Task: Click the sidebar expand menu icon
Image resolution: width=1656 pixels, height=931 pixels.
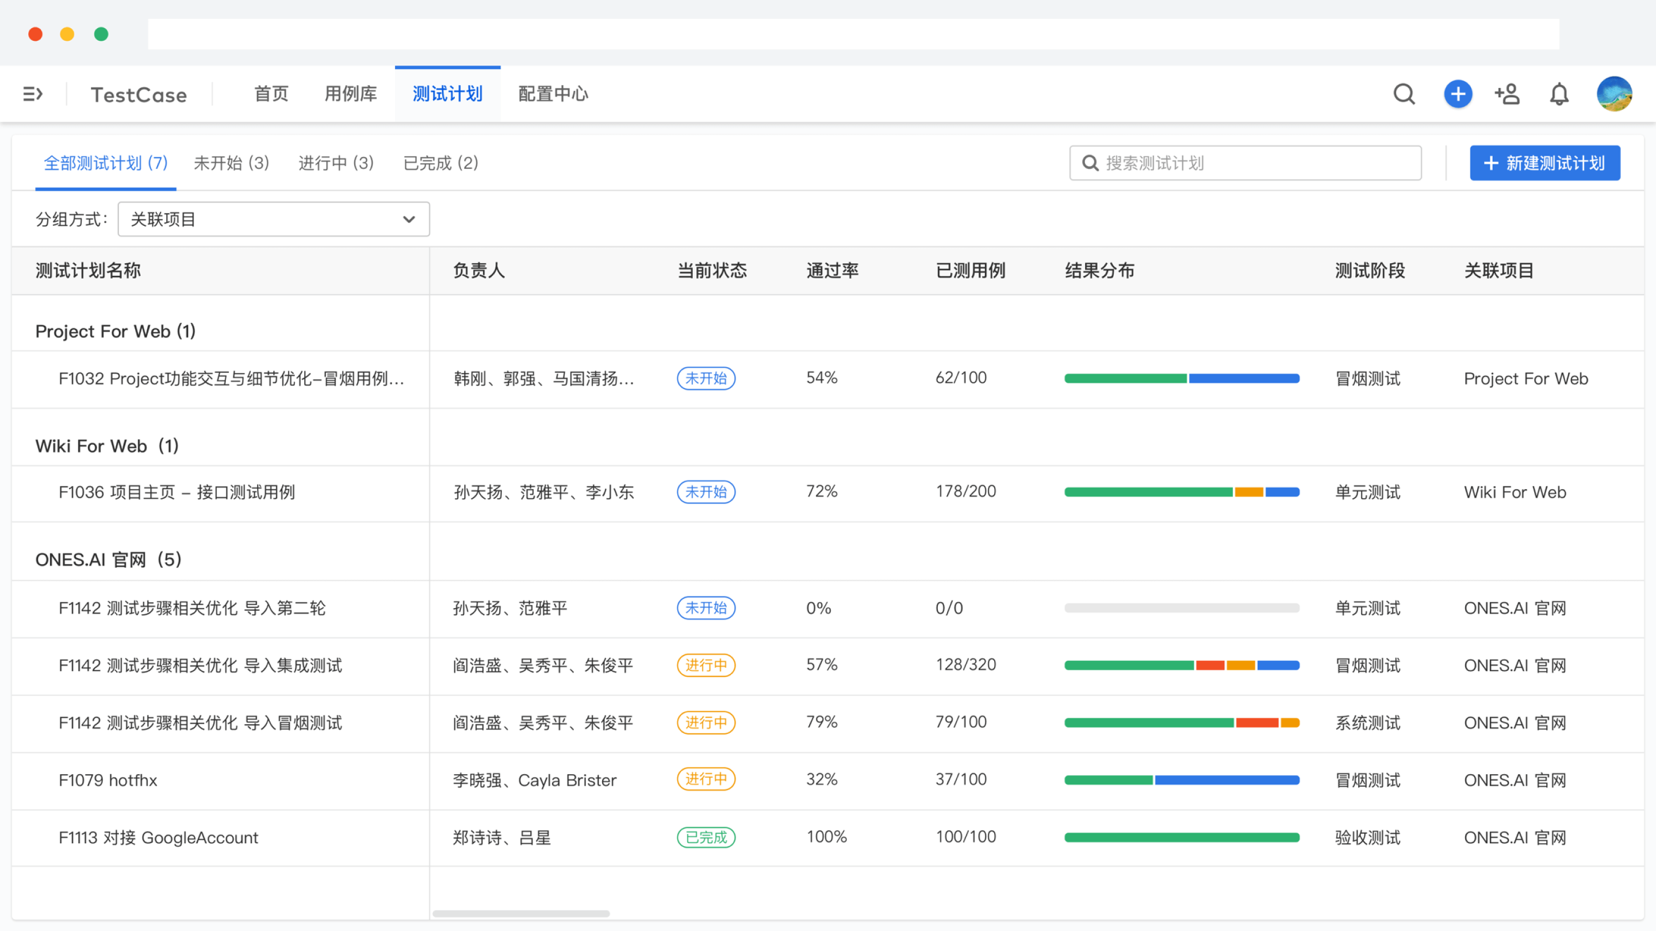Action: pos(32,94)
